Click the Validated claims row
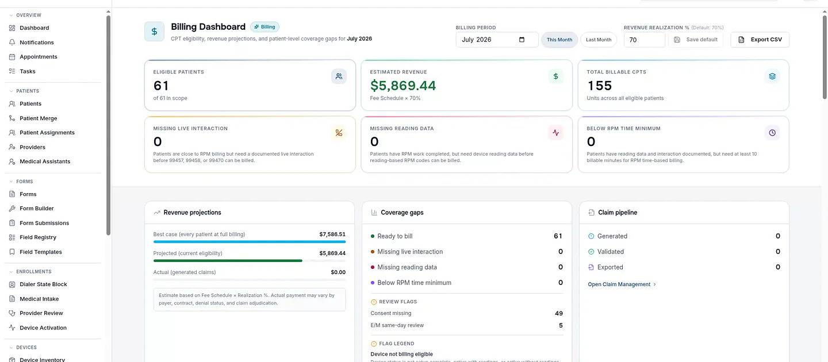This screenshot has width=828, height=362. 684,252
